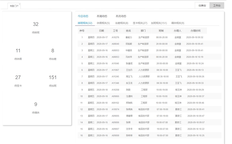Switch to the 工作台 view
Image resolution: width=232 pixels, height=144 pixels.
(217, 6)
